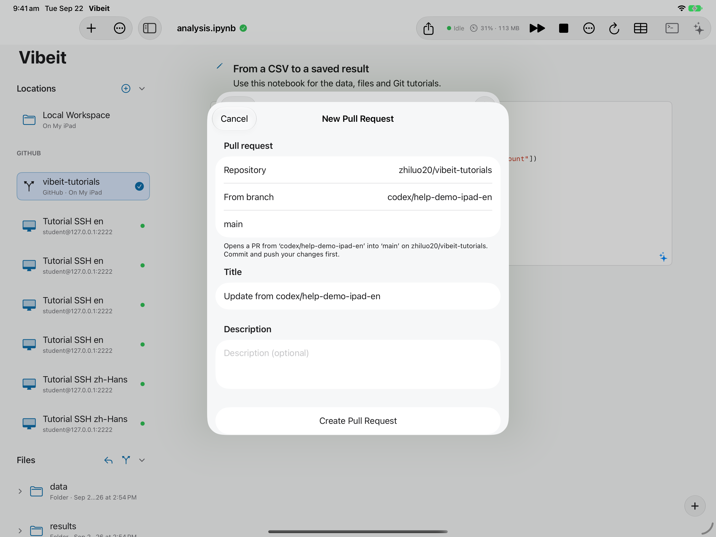Cancel the New Pull Request dialog
This screenshot has height=537, width=716.
234,119
